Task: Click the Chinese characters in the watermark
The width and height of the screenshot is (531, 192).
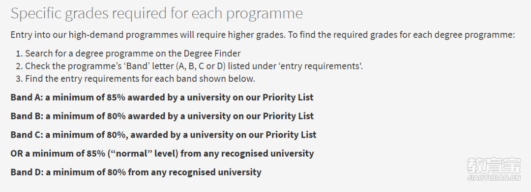Action: tap(494, 166)
